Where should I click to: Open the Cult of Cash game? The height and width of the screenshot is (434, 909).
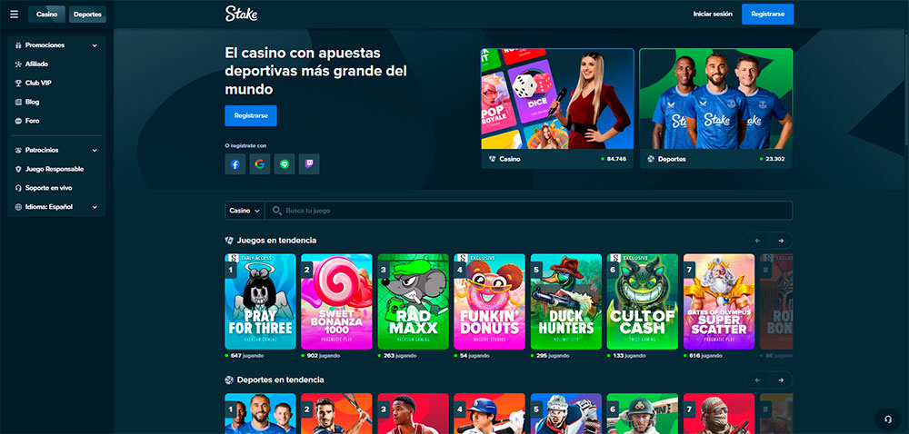pyautogui.click(x=643, y=301)
